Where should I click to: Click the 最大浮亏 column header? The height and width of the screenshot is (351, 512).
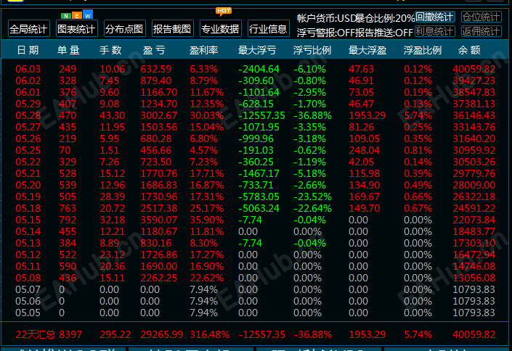257,50
